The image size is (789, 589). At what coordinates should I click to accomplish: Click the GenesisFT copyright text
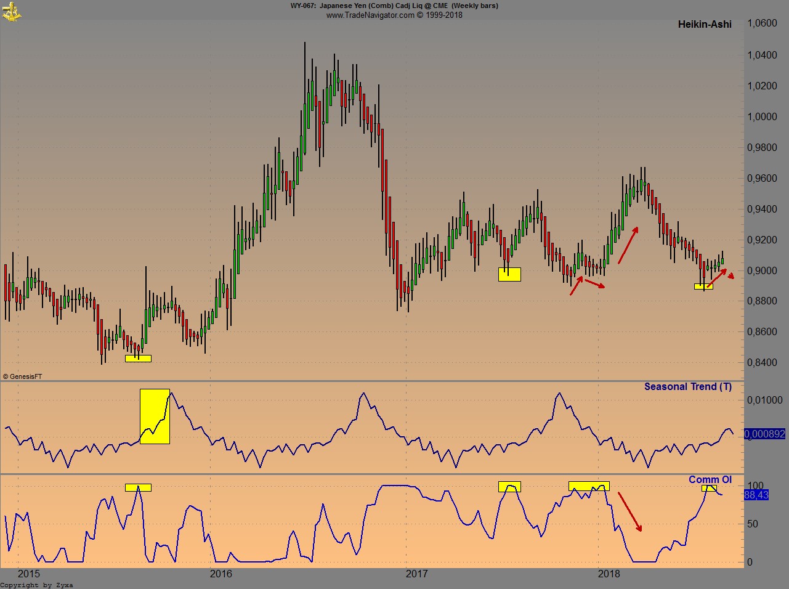(x=22, y=376)
